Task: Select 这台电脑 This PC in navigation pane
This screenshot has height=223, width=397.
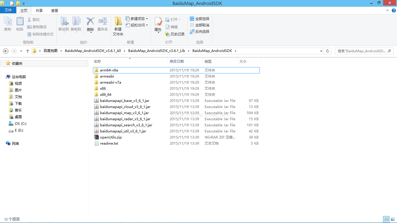Action: click(19, 77)
